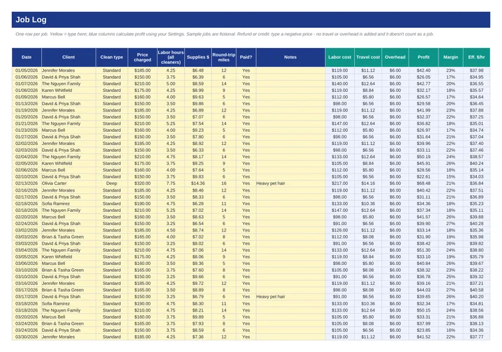This screenshot has width=502, height=352.
Task: Select the 03/05/2026 date cell
Action: [x=26, y=257]
